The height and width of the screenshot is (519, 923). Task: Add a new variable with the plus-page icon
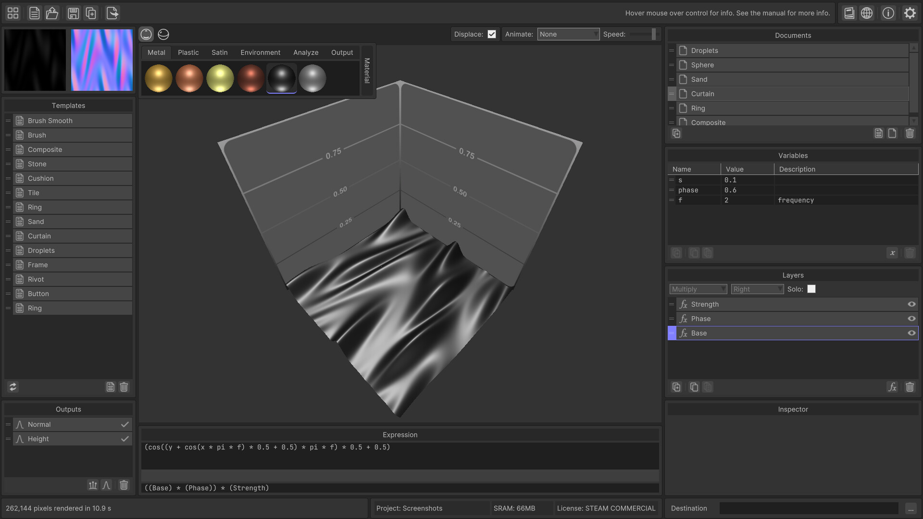[676, 253]
